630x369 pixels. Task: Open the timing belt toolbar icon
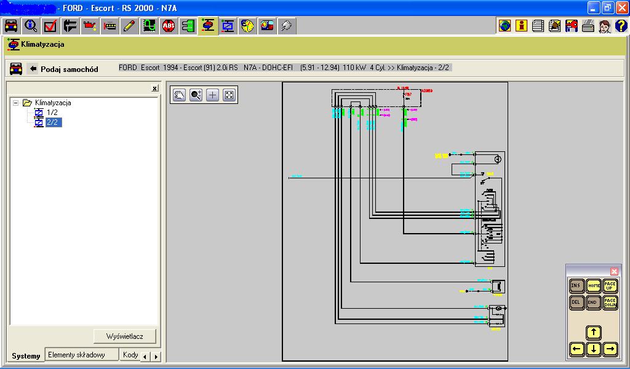point(110,26)
